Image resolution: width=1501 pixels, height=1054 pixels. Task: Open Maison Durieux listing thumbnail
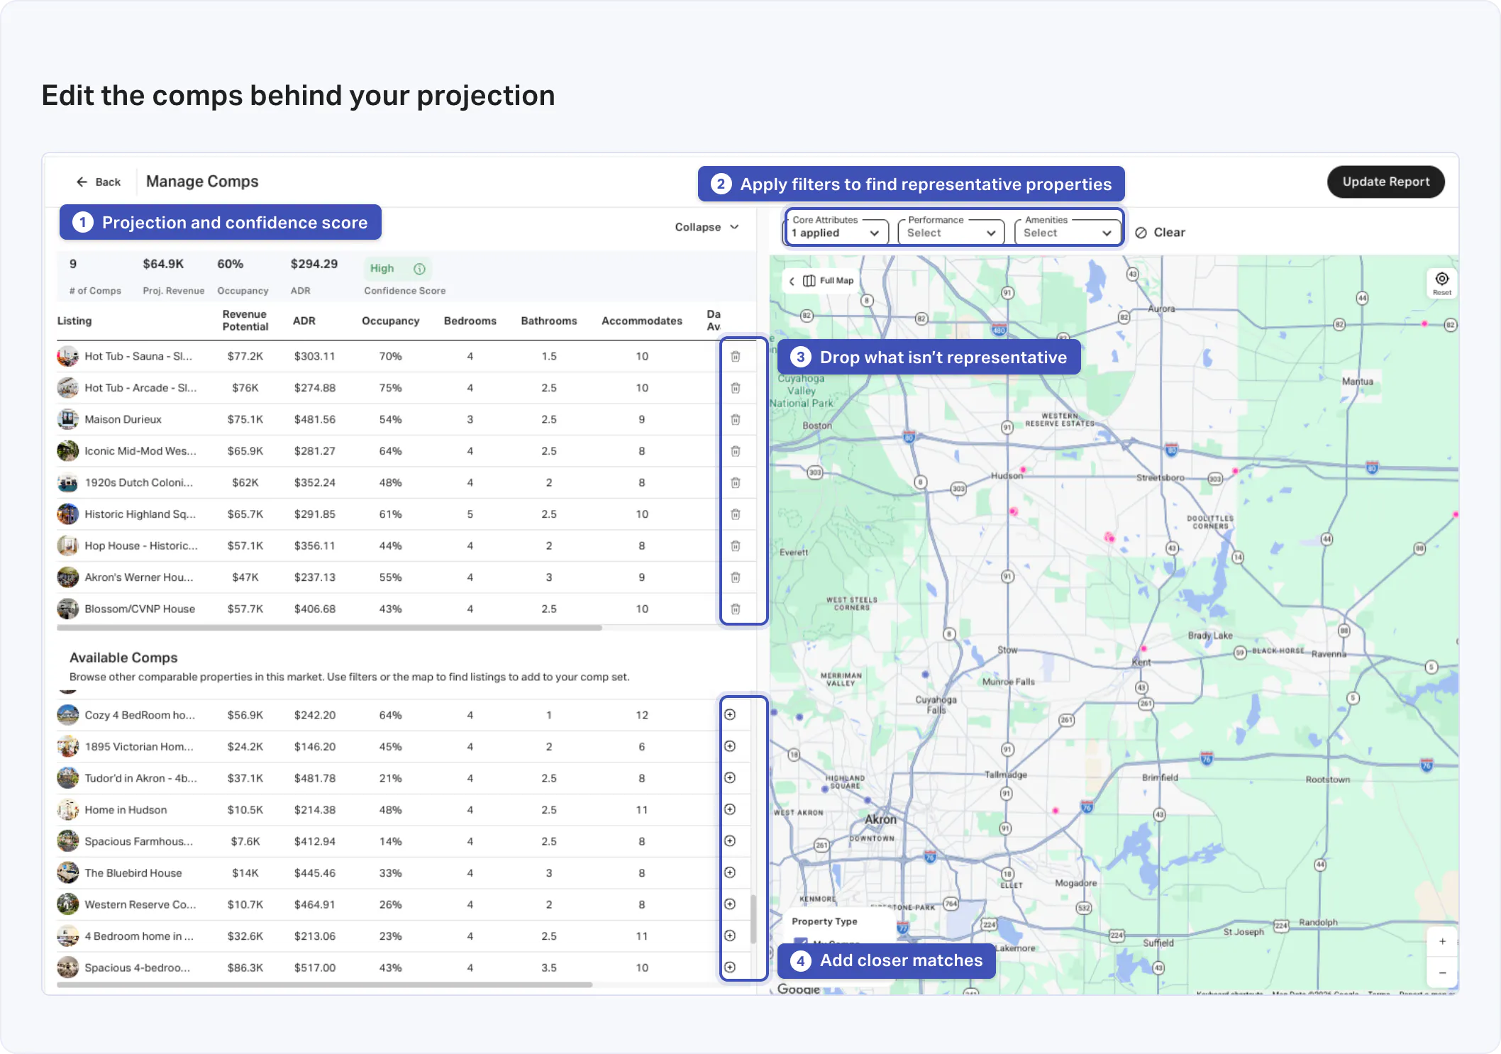point(68,419)
